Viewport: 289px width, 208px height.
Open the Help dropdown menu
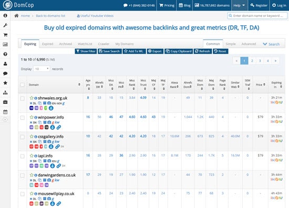point(239,5)
